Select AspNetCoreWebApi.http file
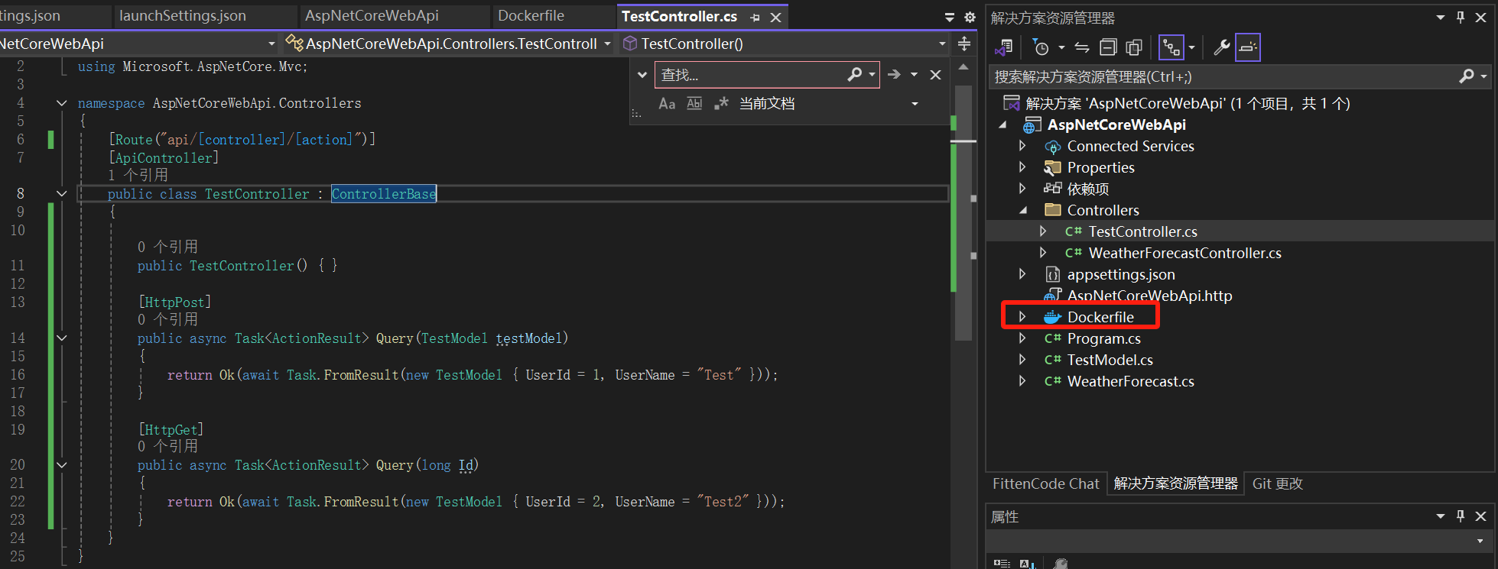The image size is (1498, 569). point(1149,296)
